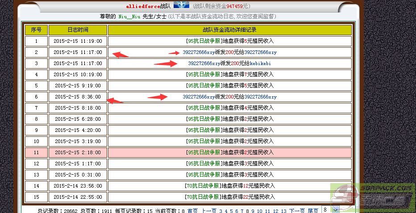Click the team badge icon beside alliedforce战队

(181, 5)
